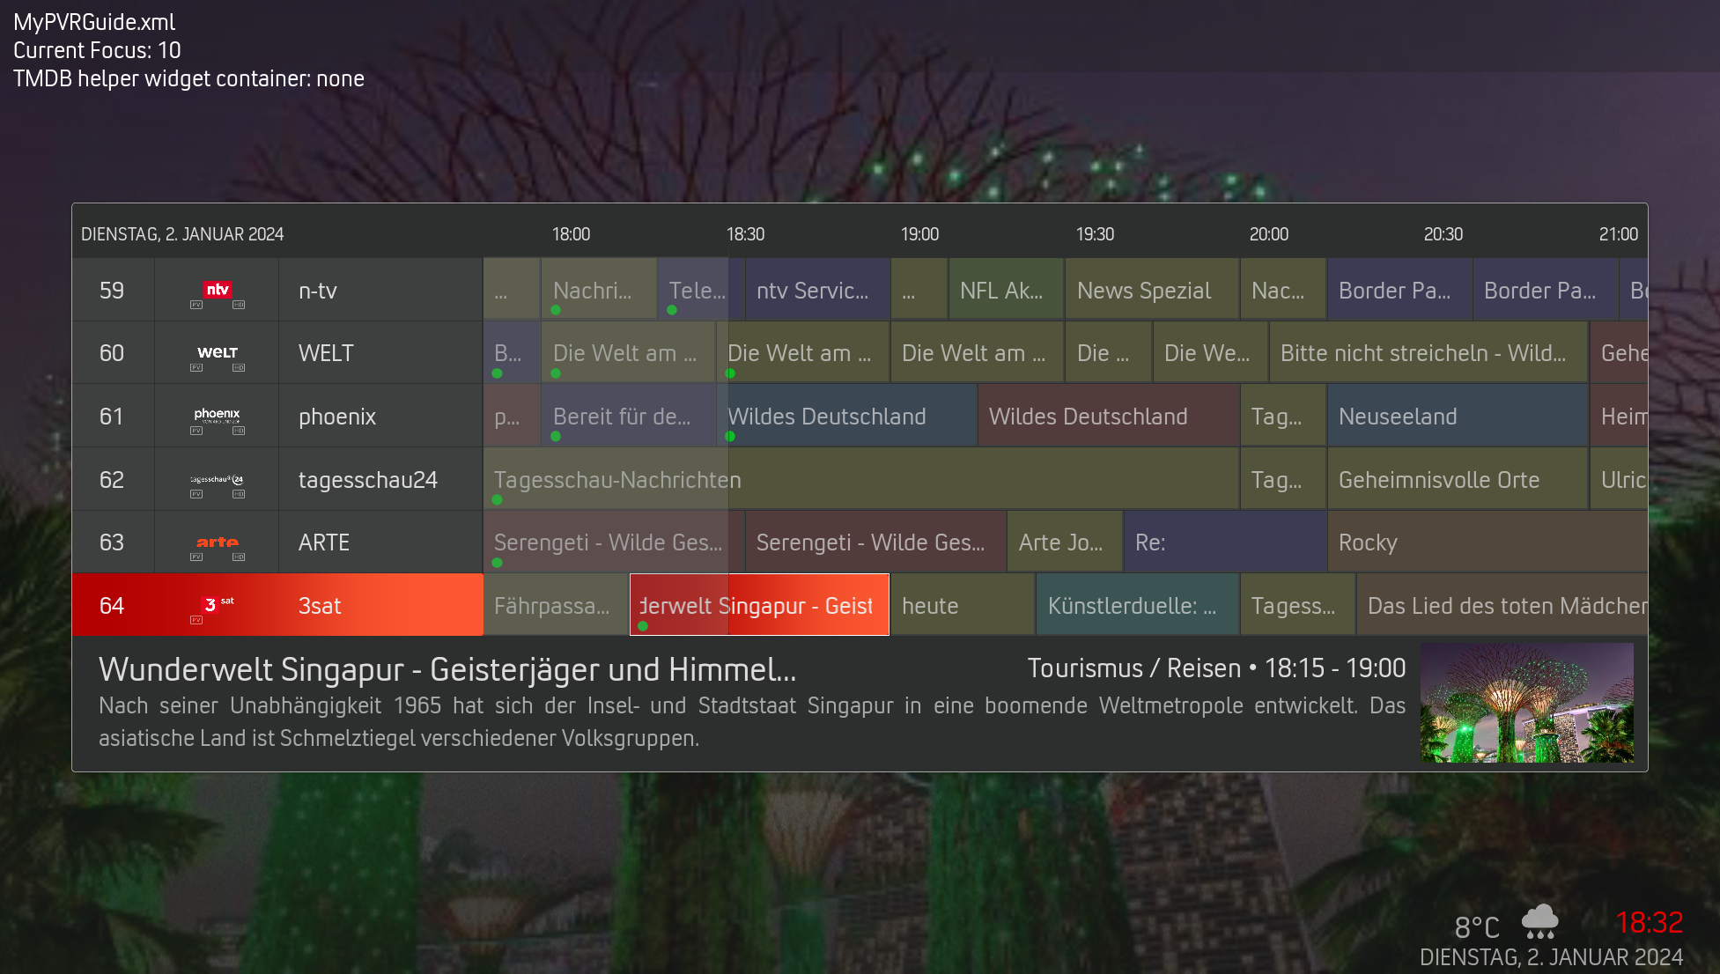Open Nachri... programme on n-tv

[599, 290]
